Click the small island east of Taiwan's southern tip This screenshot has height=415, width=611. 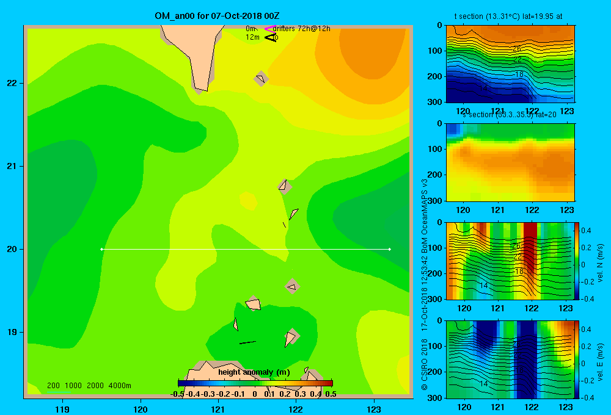tap(261, 79)
